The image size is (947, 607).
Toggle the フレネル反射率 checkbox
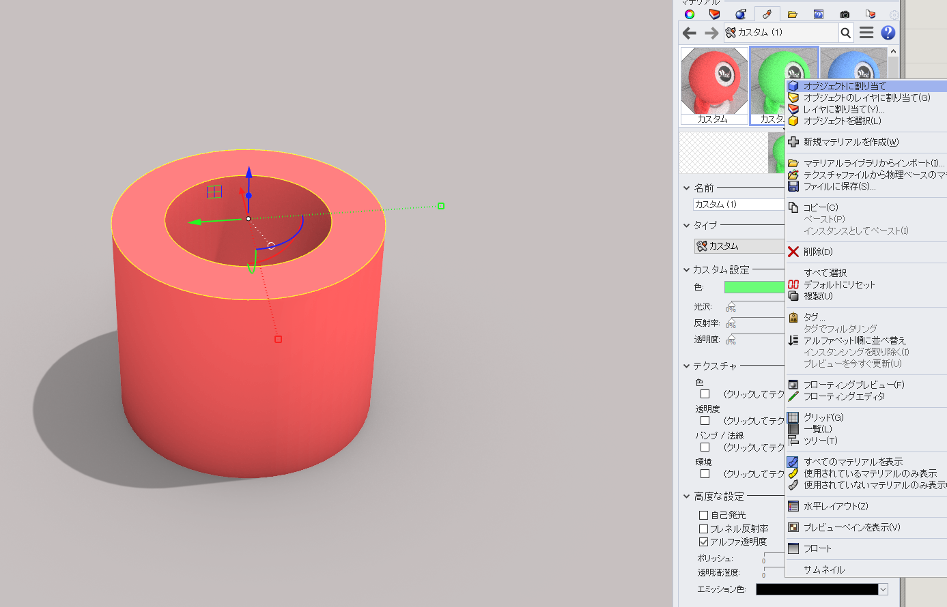point(703,529)
